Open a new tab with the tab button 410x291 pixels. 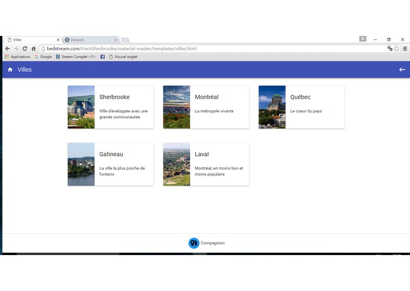pos(125,40)
